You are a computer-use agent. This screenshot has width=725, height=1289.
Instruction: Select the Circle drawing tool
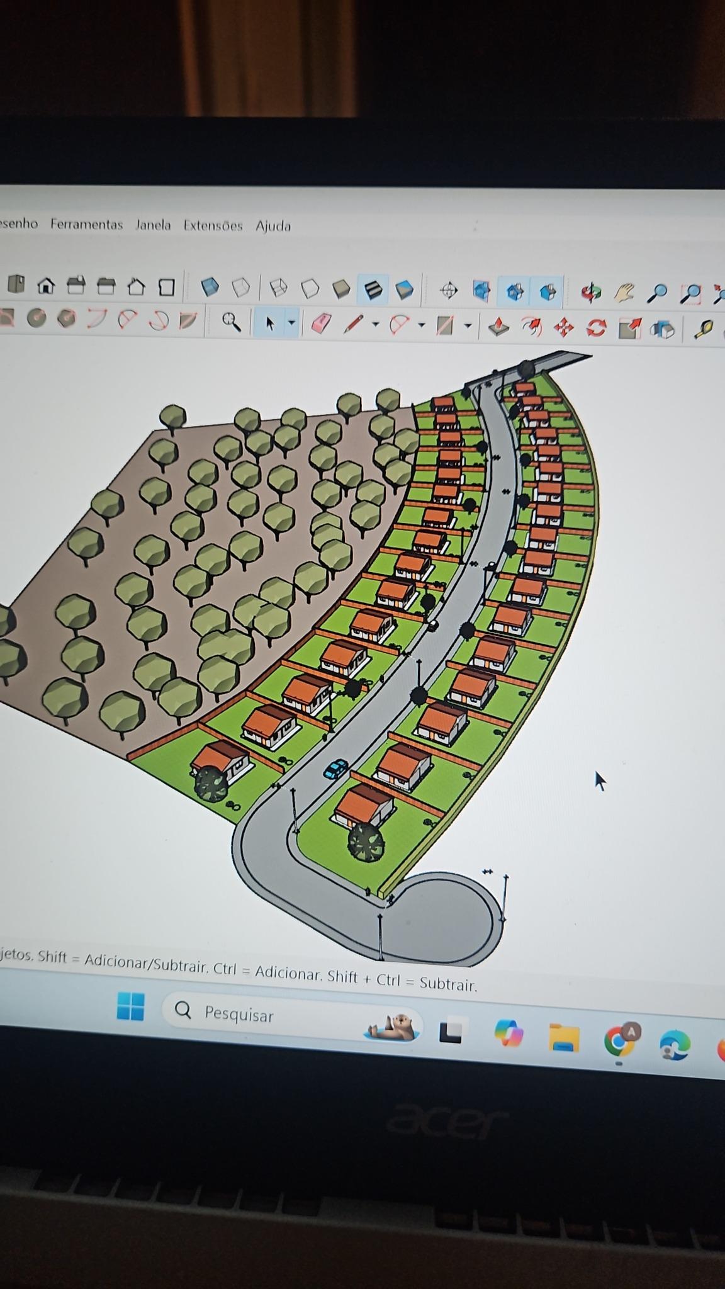(37, 319)
